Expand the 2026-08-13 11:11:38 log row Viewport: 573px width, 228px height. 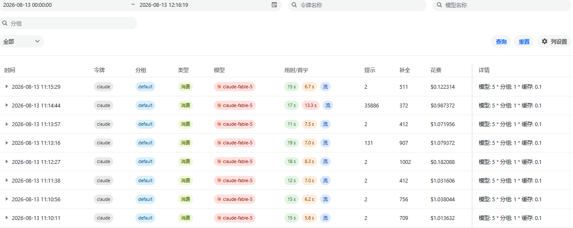(6, 180)
